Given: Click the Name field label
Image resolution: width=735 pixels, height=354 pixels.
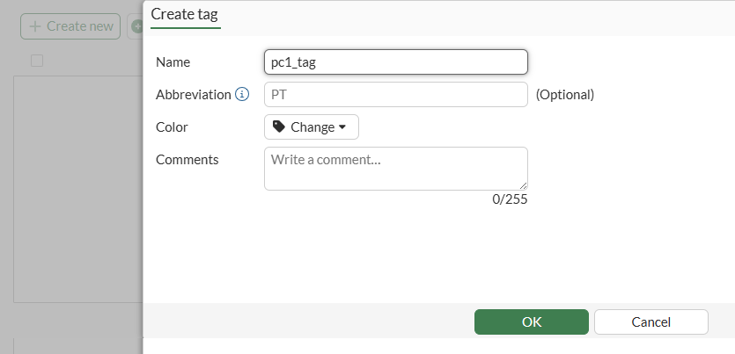Looking at the screenshot, I should (x=173, y=61).
